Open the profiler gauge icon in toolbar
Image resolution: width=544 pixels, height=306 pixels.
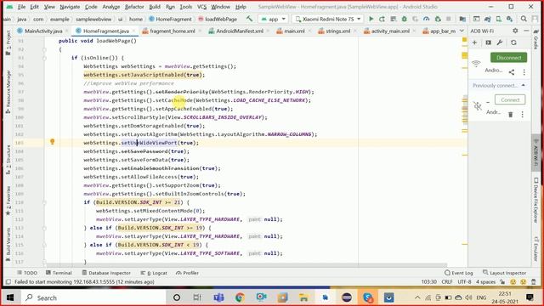pos(427,19)
